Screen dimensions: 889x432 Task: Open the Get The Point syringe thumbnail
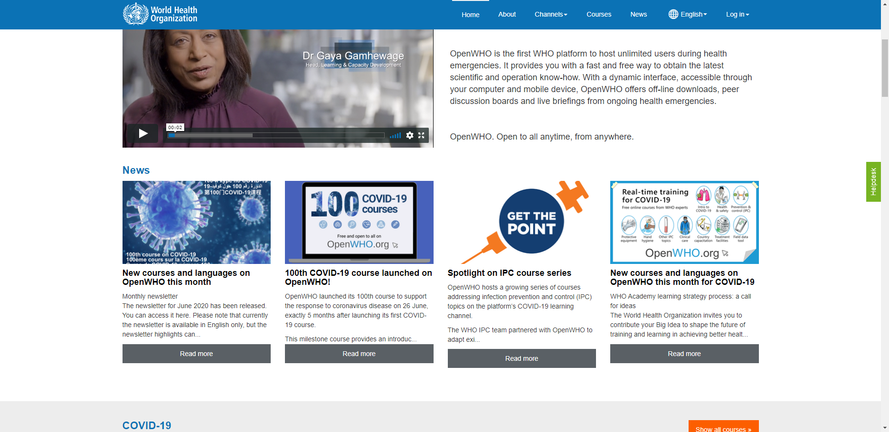[x=521, y=222]
